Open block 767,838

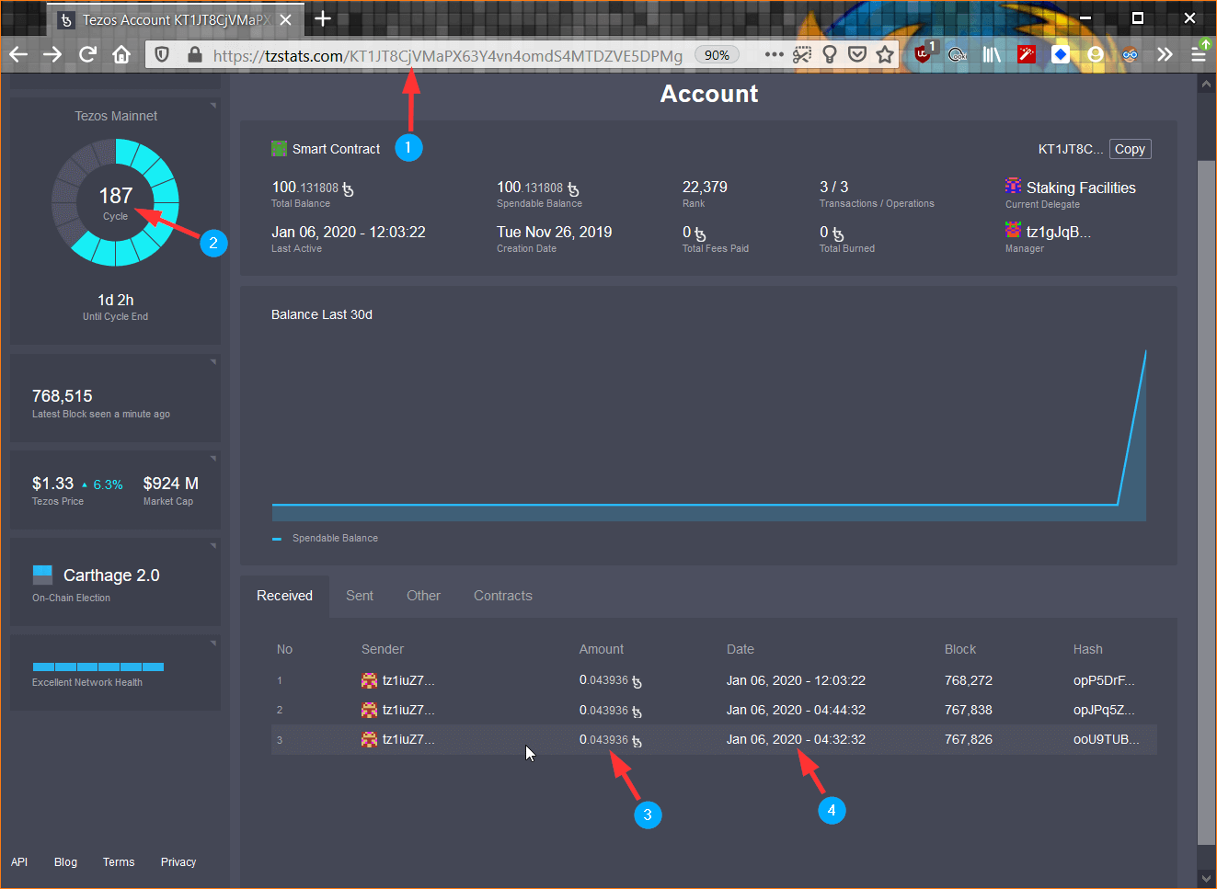tap(969, 710)
